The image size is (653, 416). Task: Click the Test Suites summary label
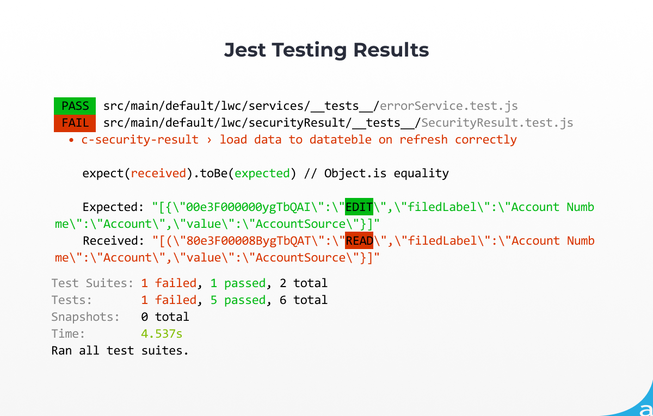coord(93,283)
